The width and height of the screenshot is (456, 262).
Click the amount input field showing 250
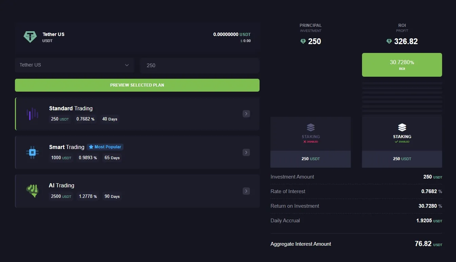pyautogui.click(x=199, y=65)
